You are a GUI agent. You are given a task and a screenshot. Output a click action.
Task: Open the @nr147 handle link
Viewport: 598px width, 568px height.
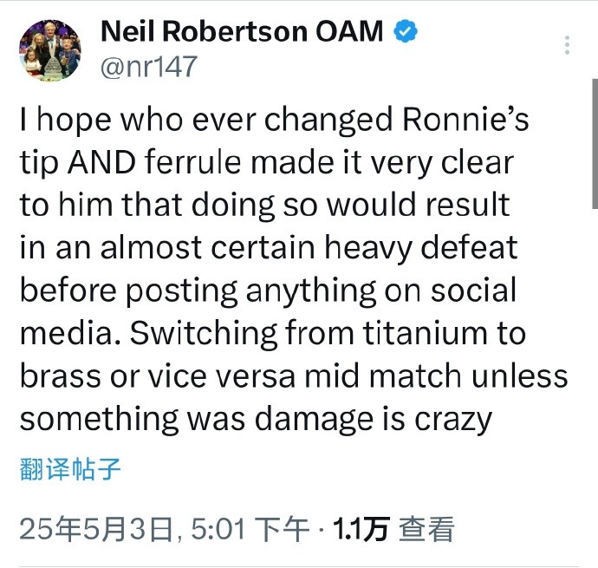[x=149, y=68]
